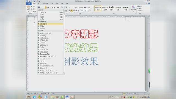The image size is (176, 99).
Task: Open the Change Case Aa dropdown
Action: (58, 7)
